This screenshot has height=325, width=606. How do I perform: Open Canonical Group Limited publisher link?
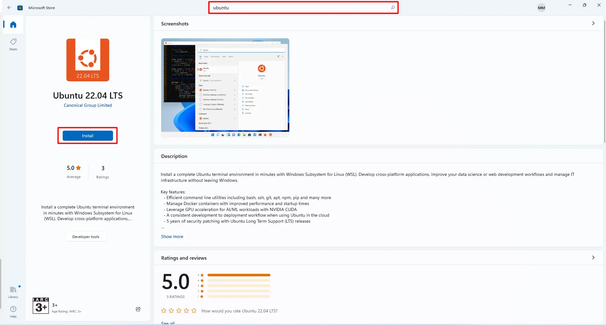(88, 105)
